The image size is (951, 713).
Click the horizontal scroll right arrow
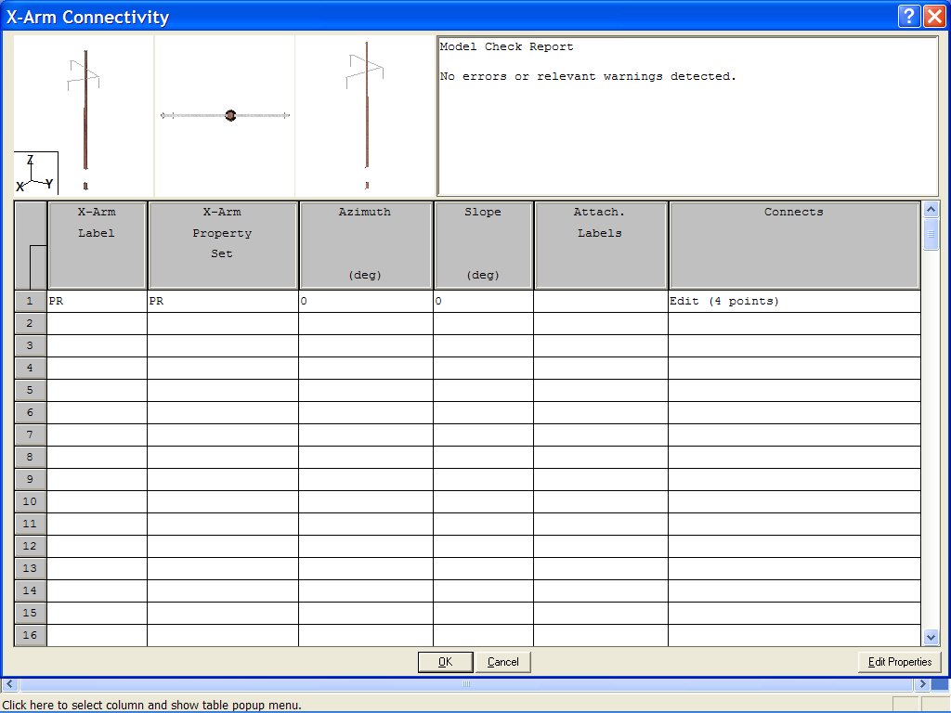tap(922, 684)
